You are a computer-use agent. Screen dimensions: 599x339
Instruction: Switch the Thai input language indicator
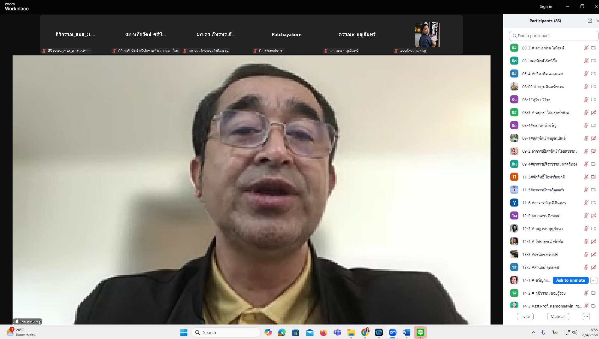click(x=555, y=332)
